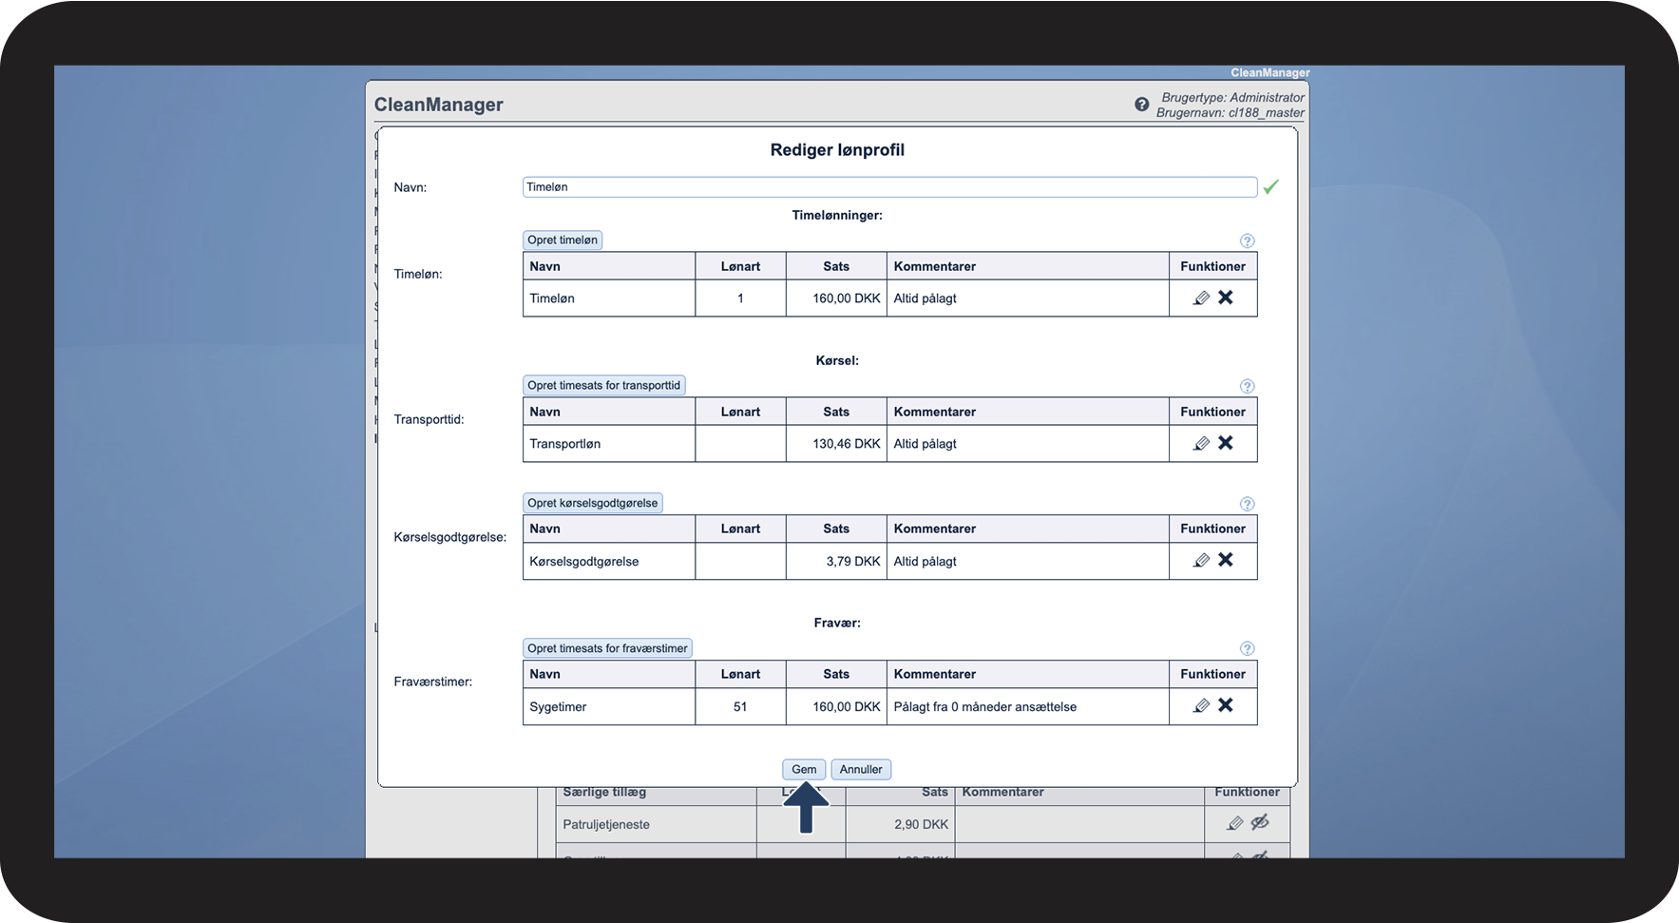Delete the Kørselsgodtgørelse row
1679x923 pixels.
click(x=1226, y=560)
